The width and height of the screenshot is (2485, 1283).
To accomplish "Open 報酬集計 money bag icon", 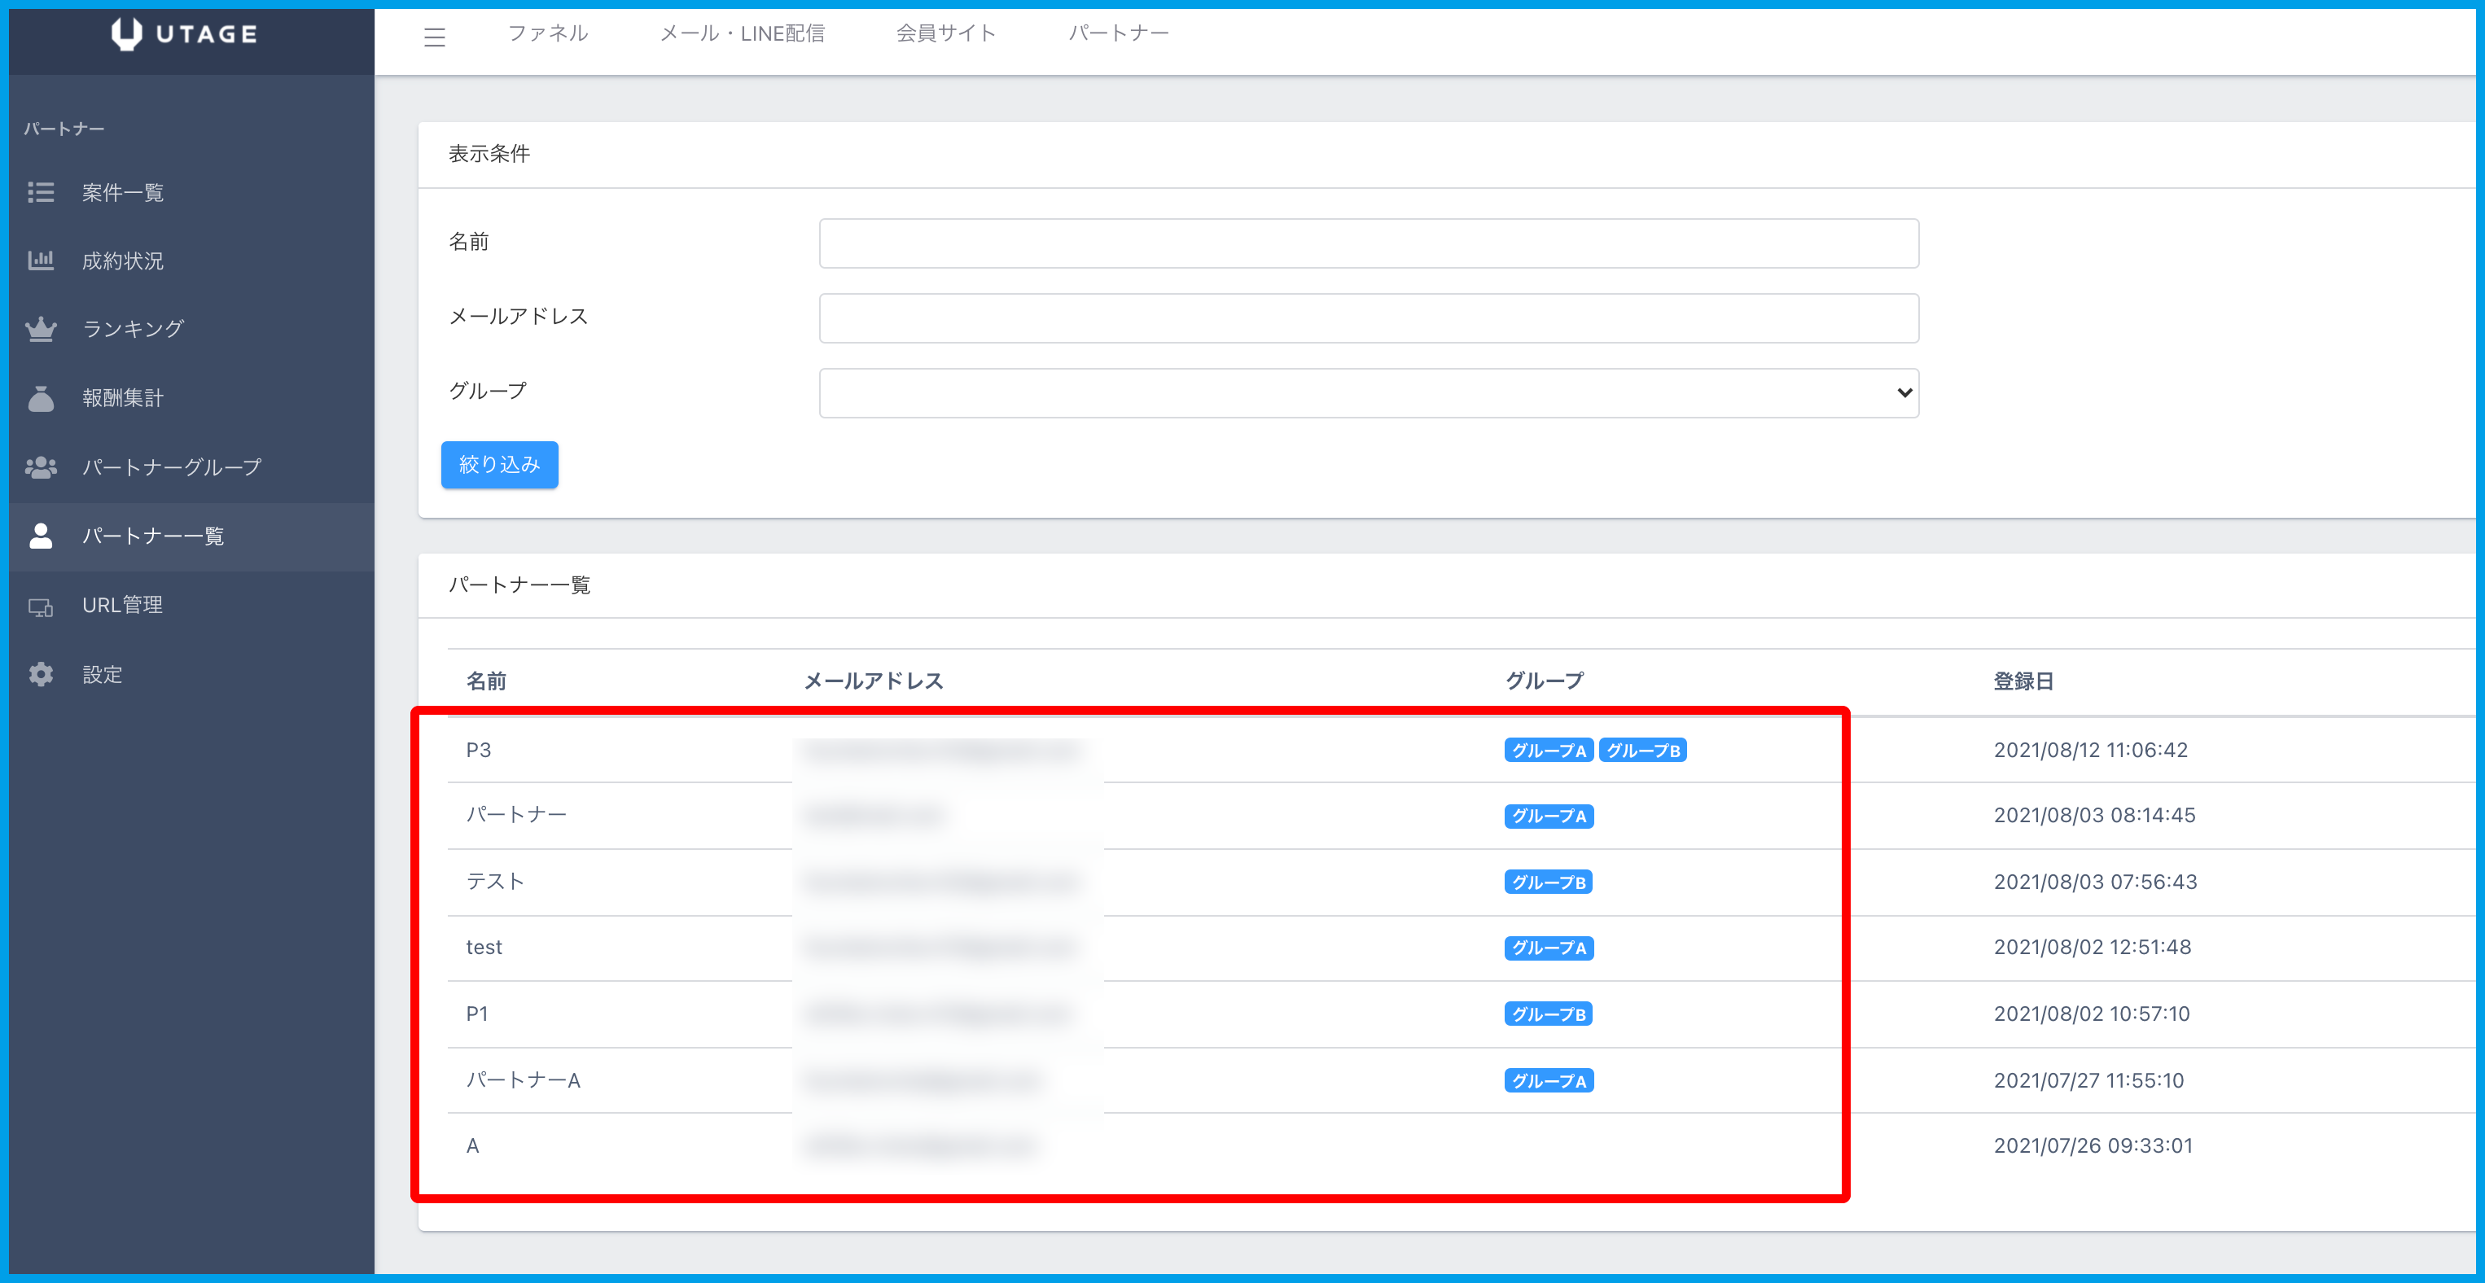I will point(41,397).
